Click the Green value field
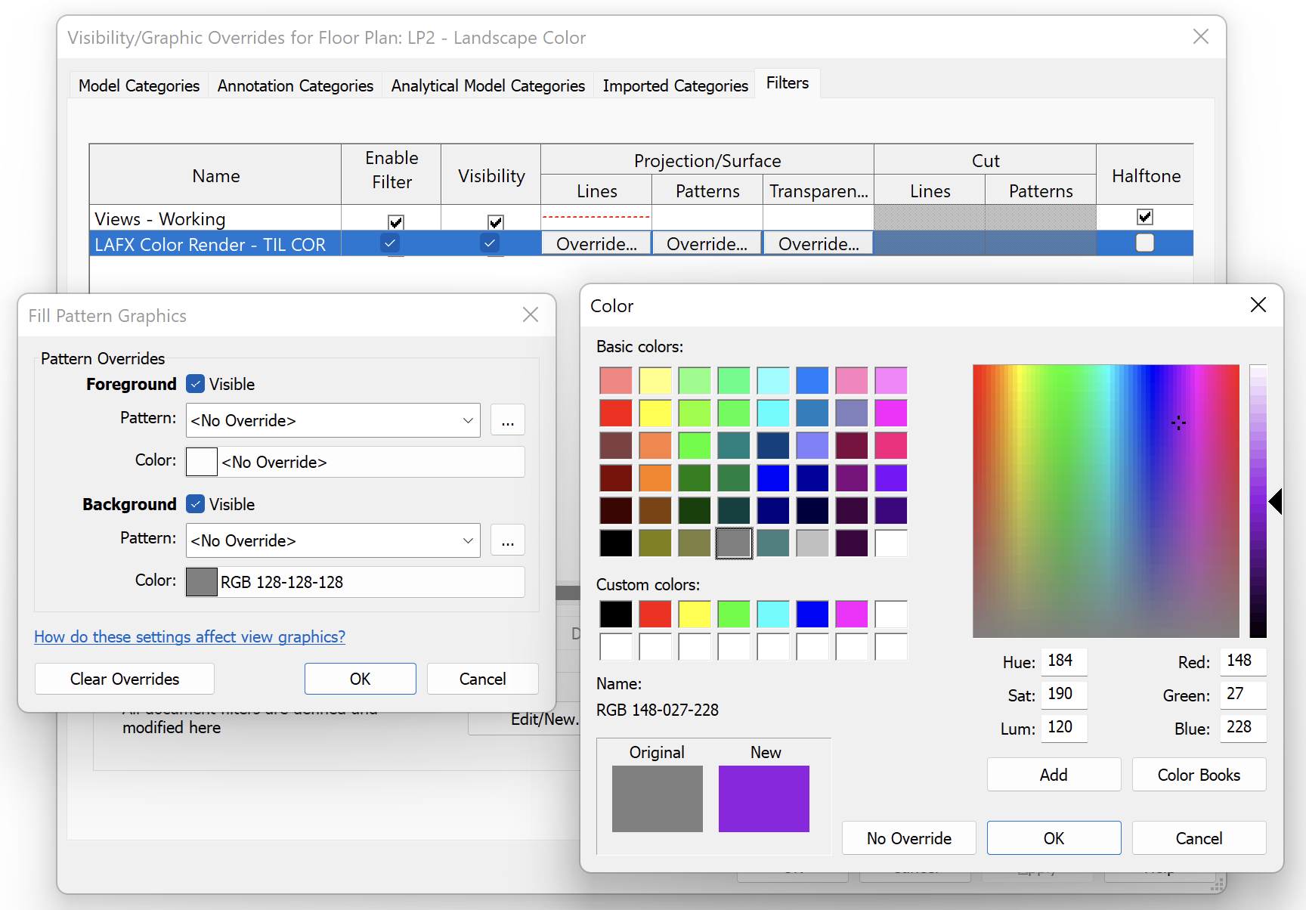 pyautogui.click(x=1243, y=695)
